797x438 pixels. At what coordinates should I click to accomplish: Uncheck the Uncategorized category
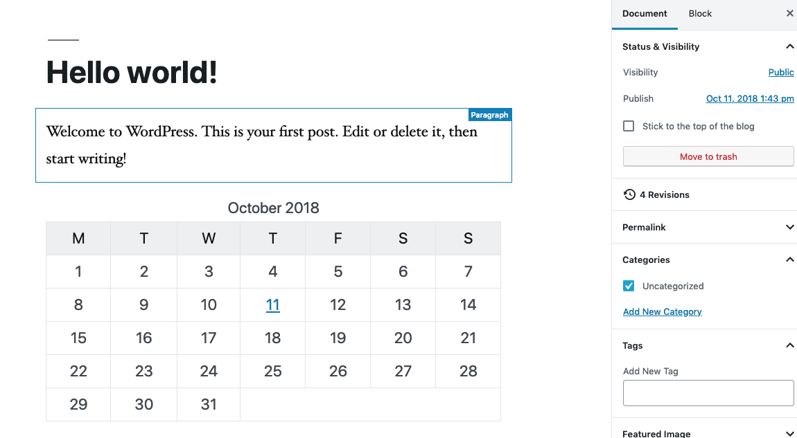point(628,286)
